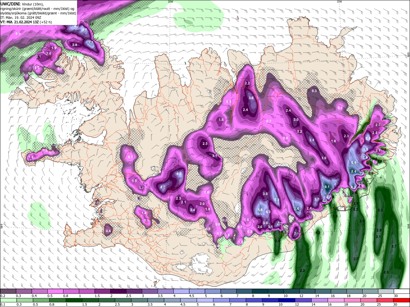Click the 5.5 precipitation value on the map
The image size is (410, 307).
click(x=365, y=150)
